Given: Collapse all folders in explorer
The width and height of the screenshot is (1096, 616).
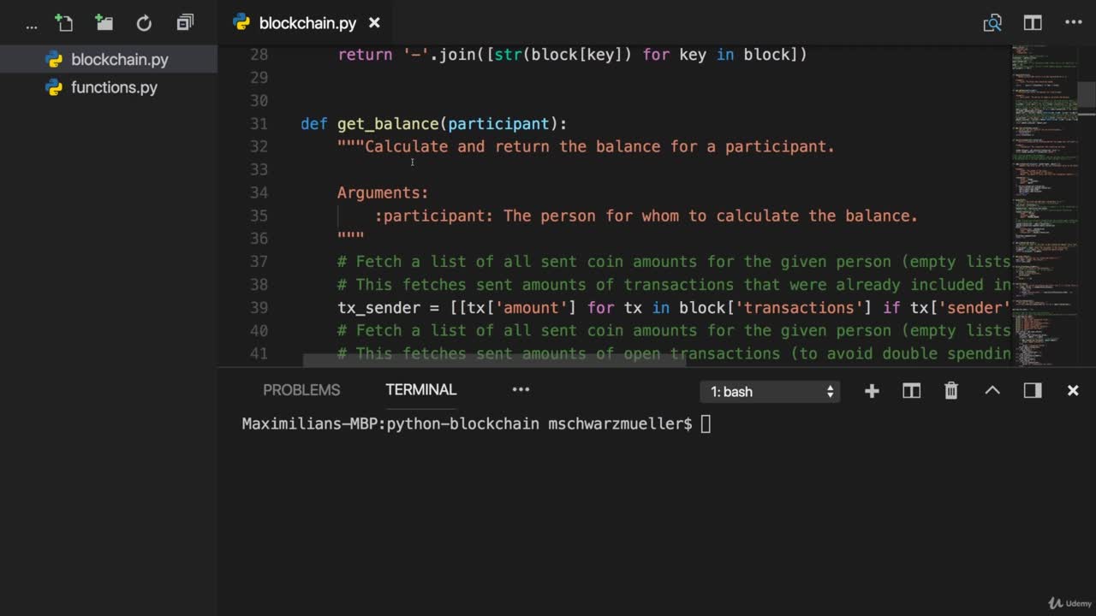Looking at the screenshot, I should pyautogui.click(x=185, y=23).
